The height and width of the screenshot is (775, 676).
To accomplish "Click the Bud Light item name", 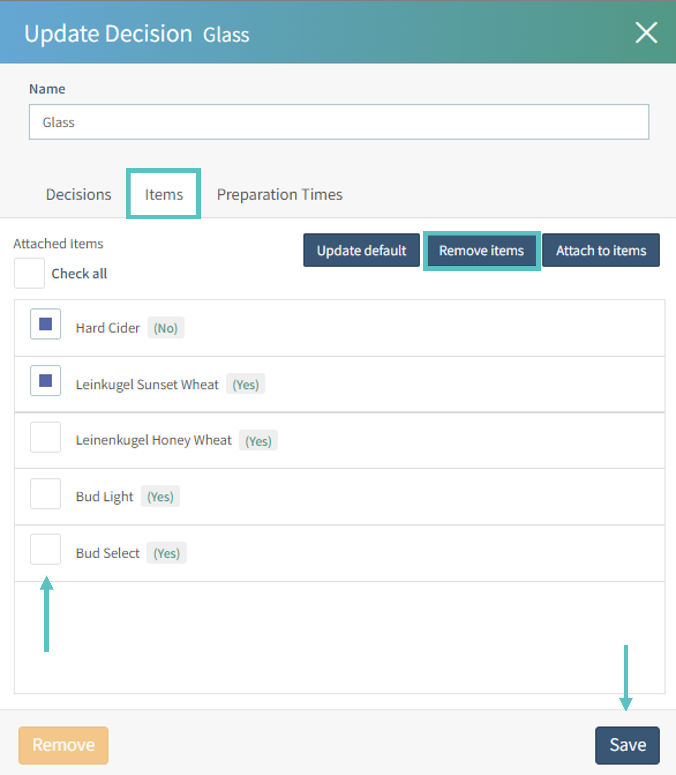I will [104, 497].
